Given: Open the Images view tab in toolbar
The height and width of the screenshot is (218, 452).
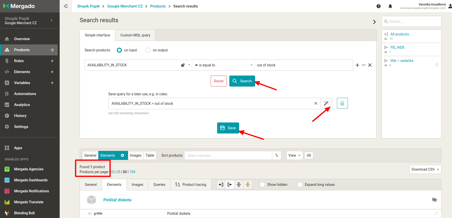Looking at the screenshot, I should pyautogui.click(x=136, y=155).
